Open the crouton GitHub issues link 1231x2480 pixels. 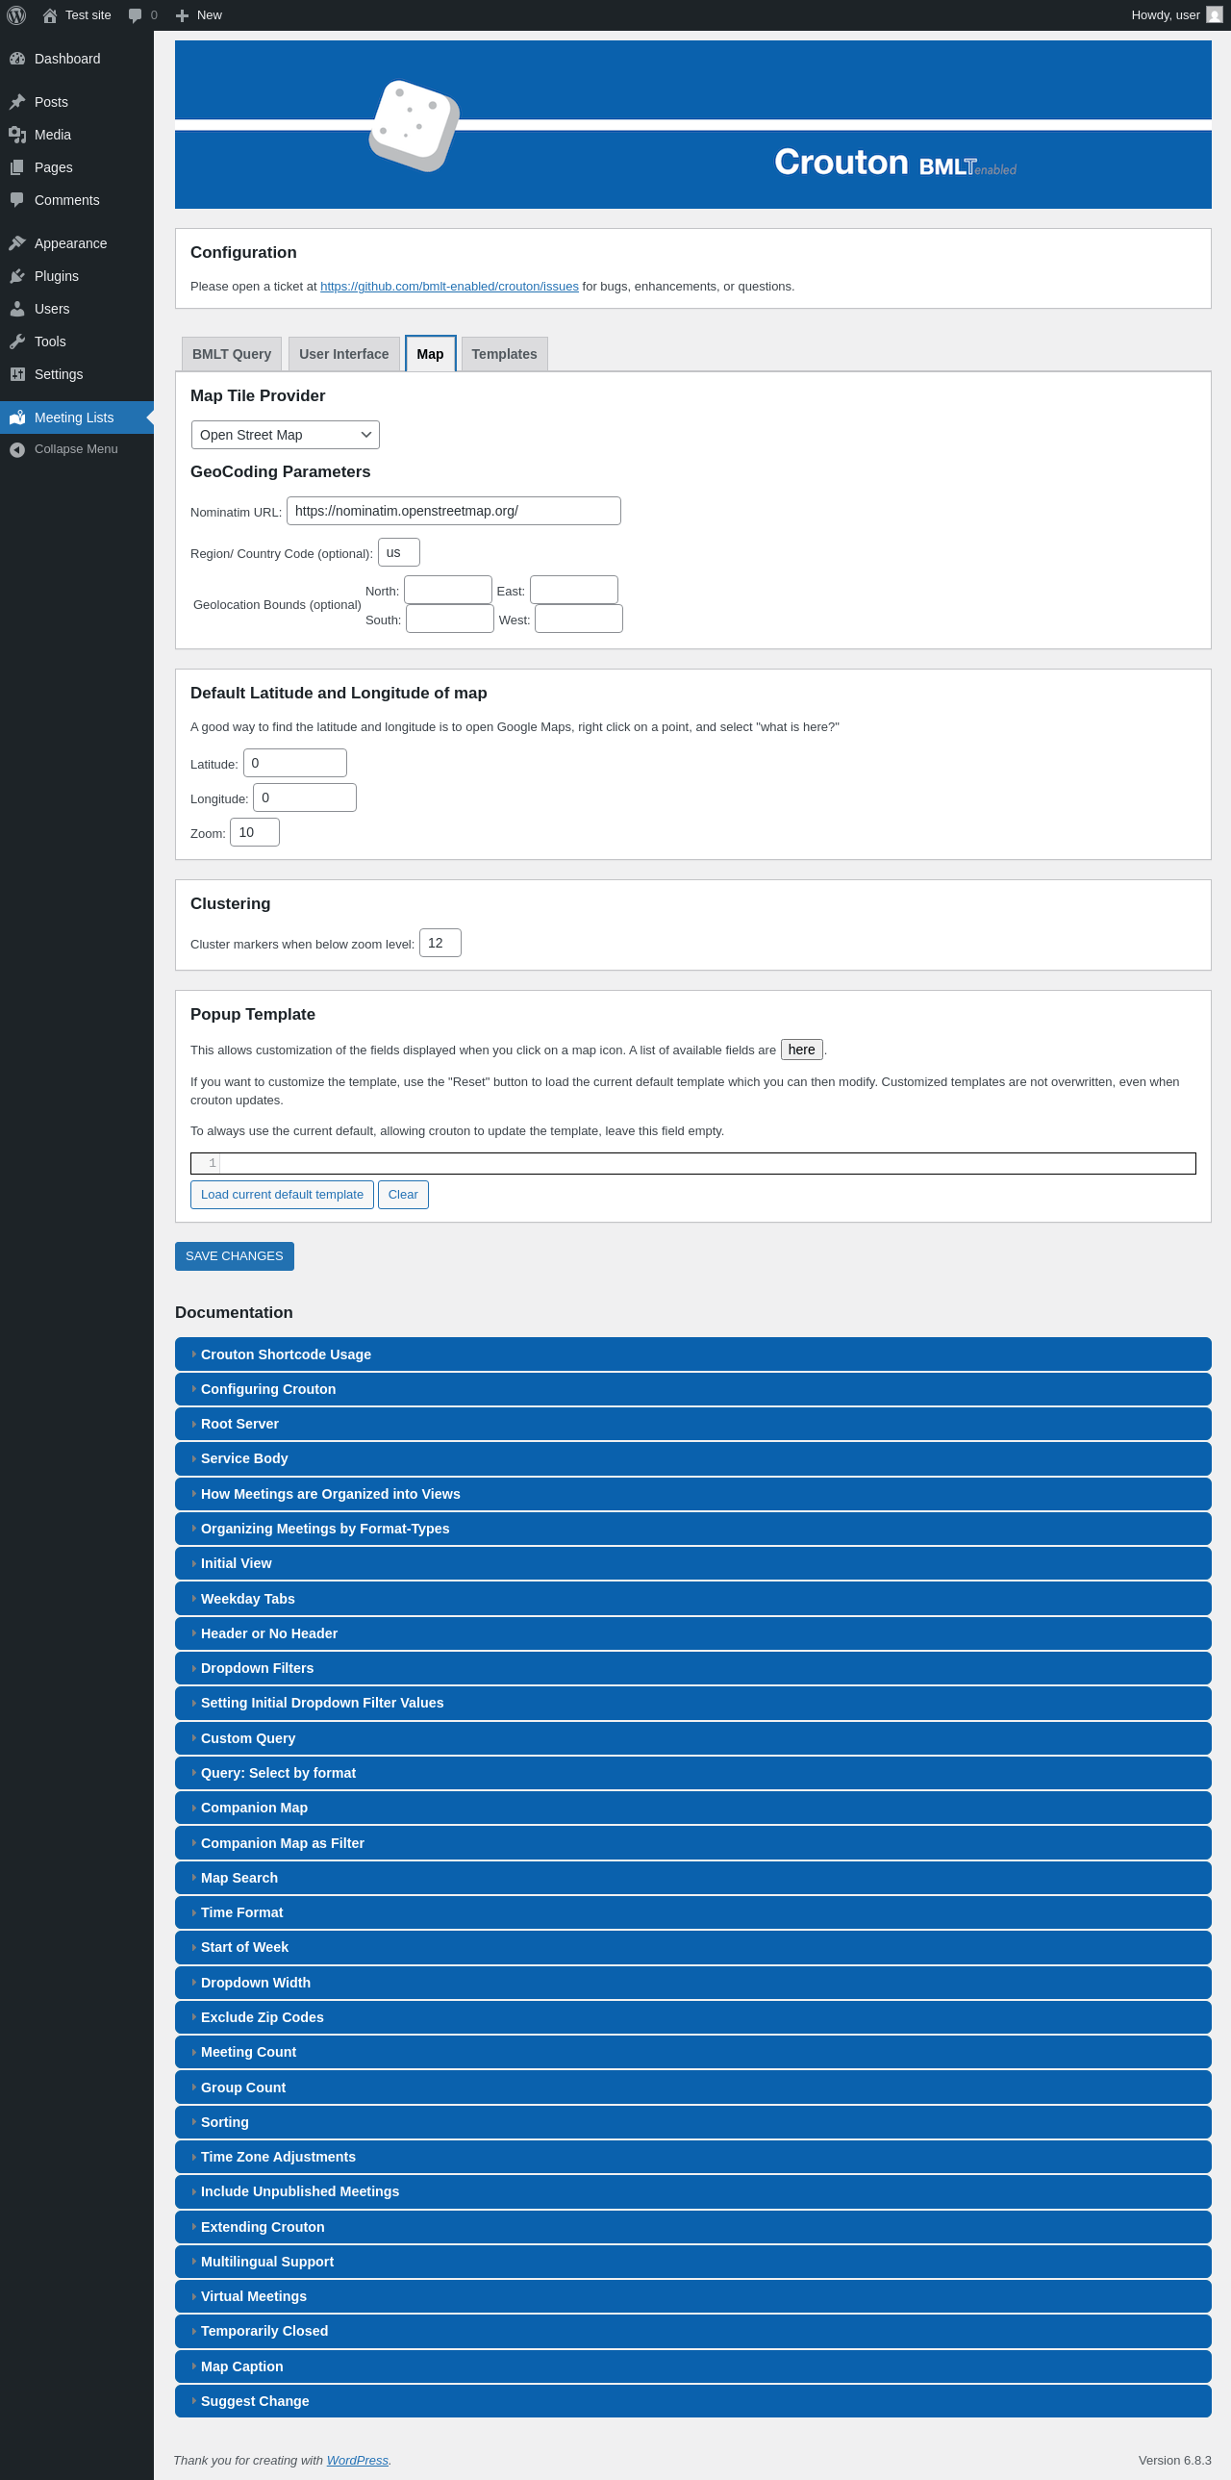[x=448, y=287]
